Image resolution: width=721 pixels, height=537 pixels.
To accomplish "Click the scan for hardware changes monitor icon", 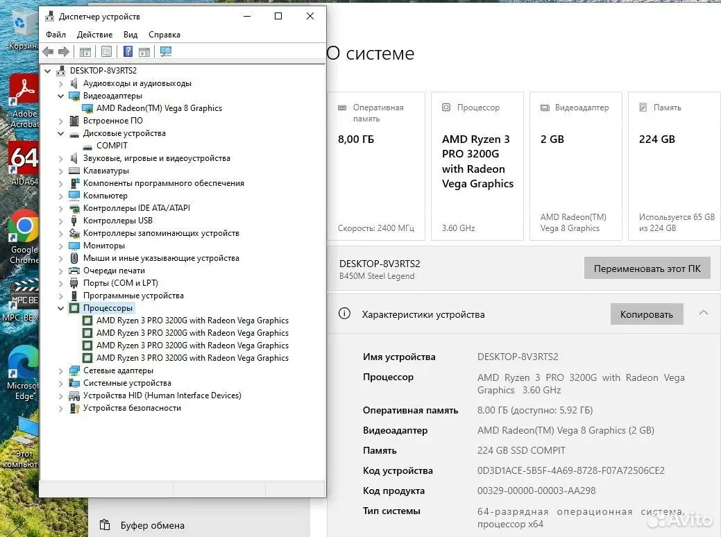I will pos(166,52).
